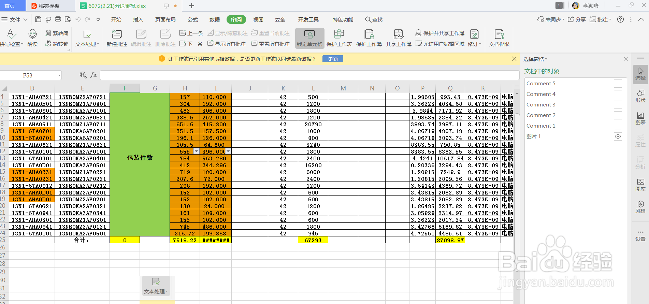Screen dimensions: 649x304
Task: Open the Name Box dropdown arrow
Action: click(x=59, y=75)
